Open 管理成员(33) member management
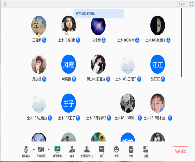Screen dimensions: 195x162 (x=87, y=151)
